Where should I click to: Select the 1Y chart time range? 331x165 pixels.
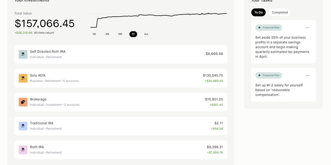pos(133,34)
